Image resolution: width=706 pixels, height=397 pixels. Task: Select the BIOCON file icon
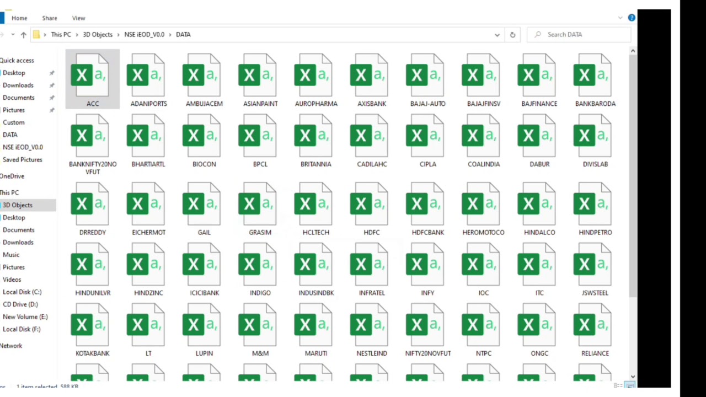[x=201, y=136]
